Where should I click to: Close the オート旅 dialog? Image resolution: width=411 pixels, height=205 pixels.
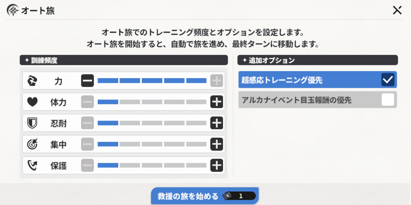(397, 10)
